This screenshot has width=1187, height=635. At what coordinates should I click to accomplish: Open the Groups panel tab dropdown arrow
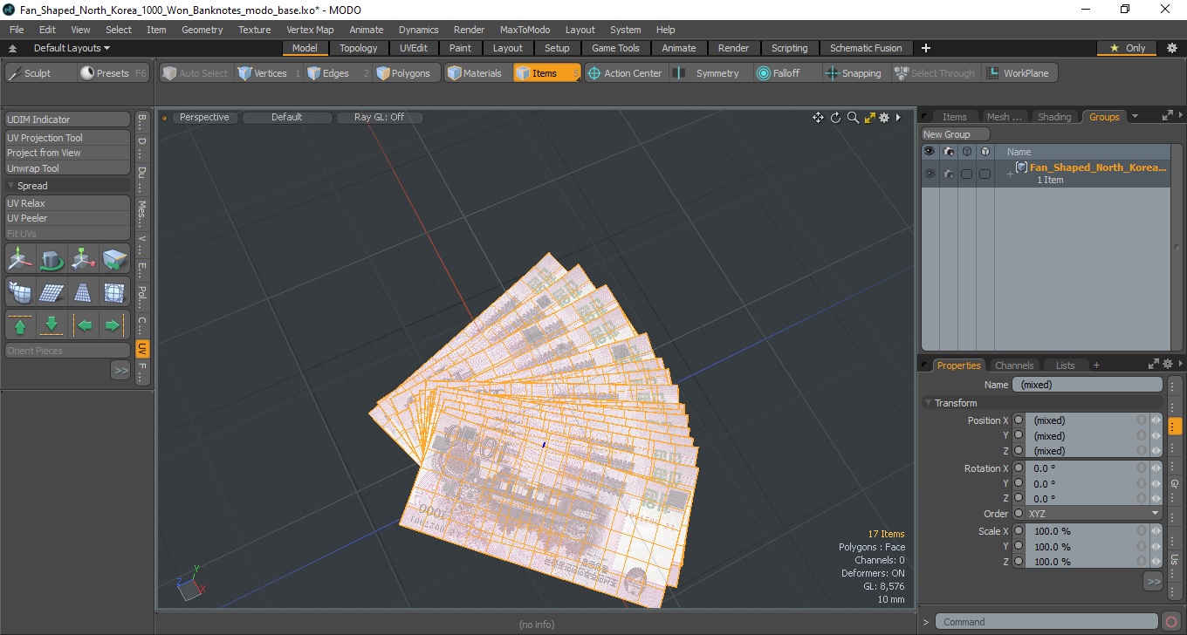1135,116
